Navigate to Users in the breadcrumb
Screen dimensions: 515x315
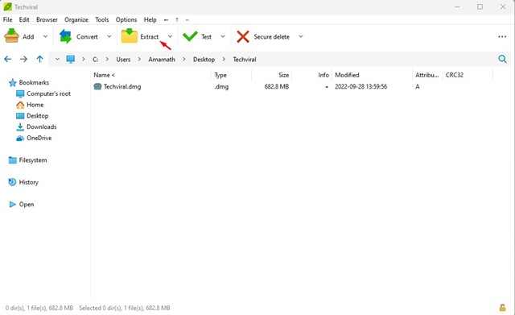click(123, 60)
